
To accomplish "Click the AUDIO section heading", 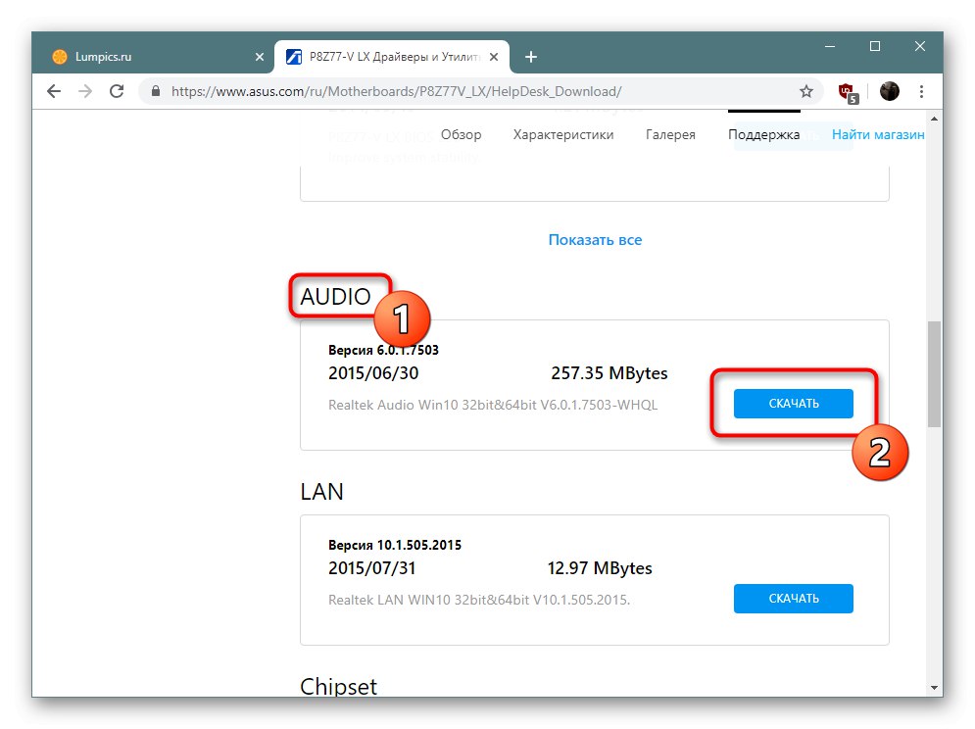I will [335, 297].
